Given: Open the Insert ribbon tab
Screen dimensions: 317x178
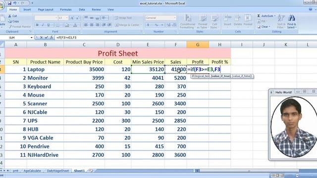Looking at the screenshot, I should tap(27, 9).
